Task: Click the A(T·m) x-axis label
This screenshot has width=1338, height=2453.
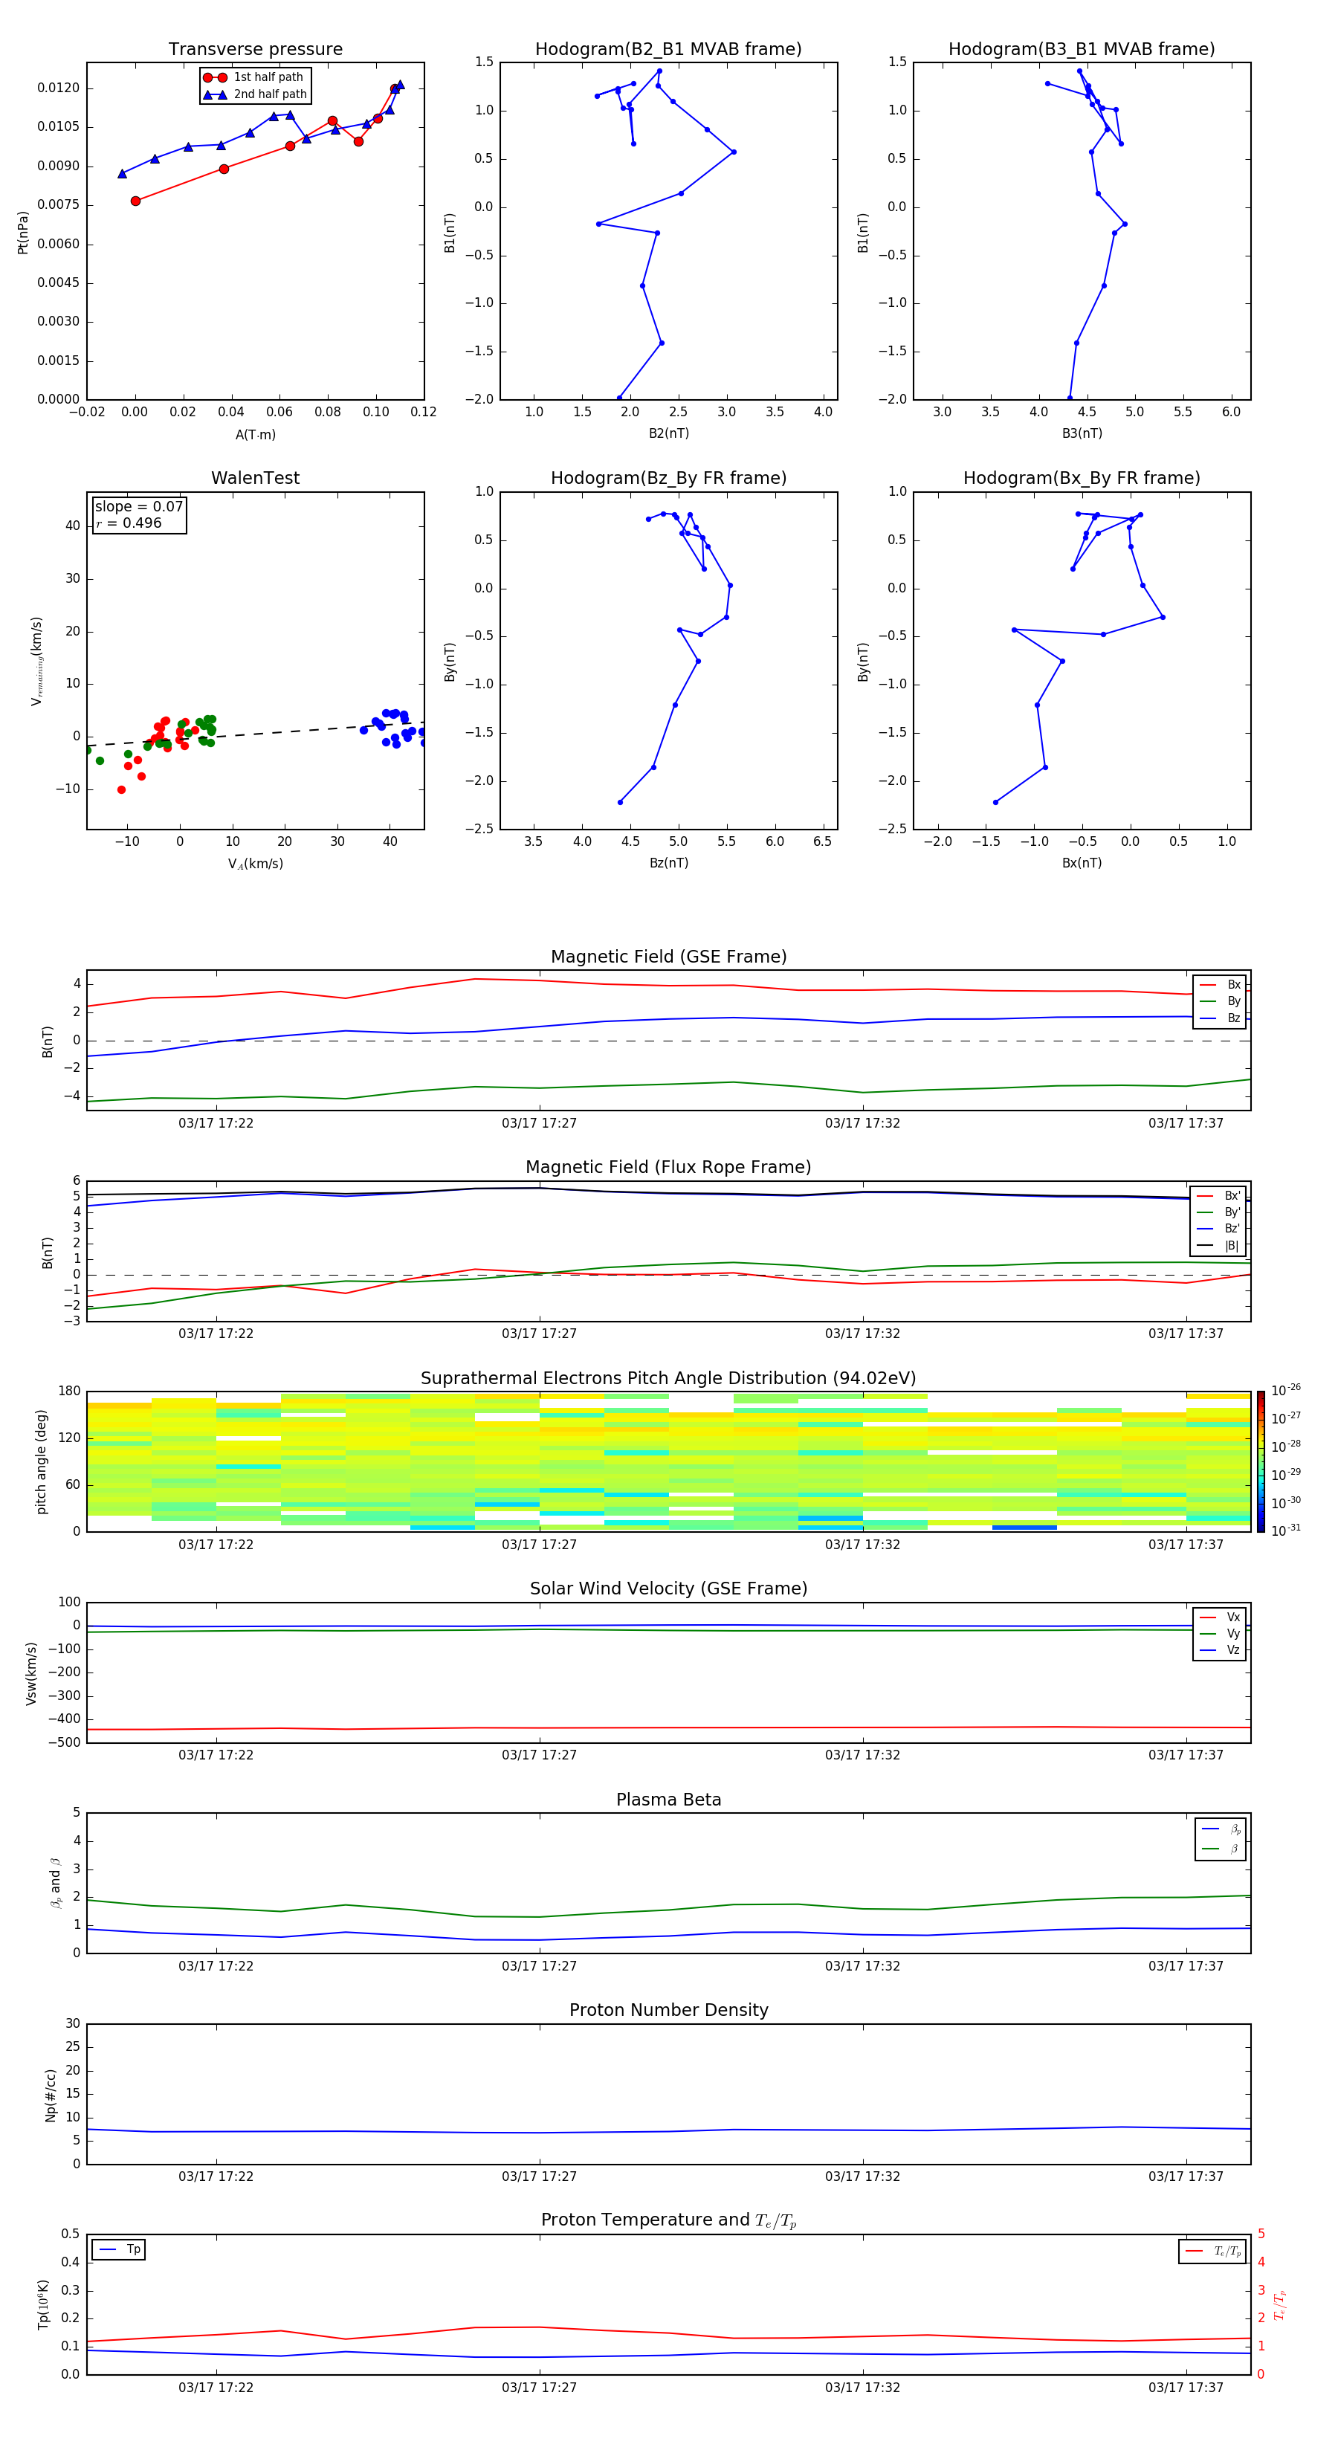Action: click(x=255, y=434)
